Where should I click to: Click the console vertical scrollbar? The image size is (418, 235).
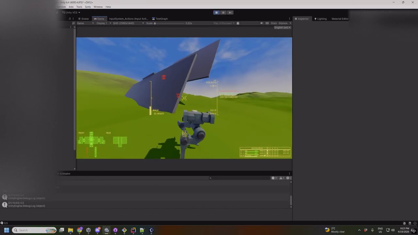(291, 200)
